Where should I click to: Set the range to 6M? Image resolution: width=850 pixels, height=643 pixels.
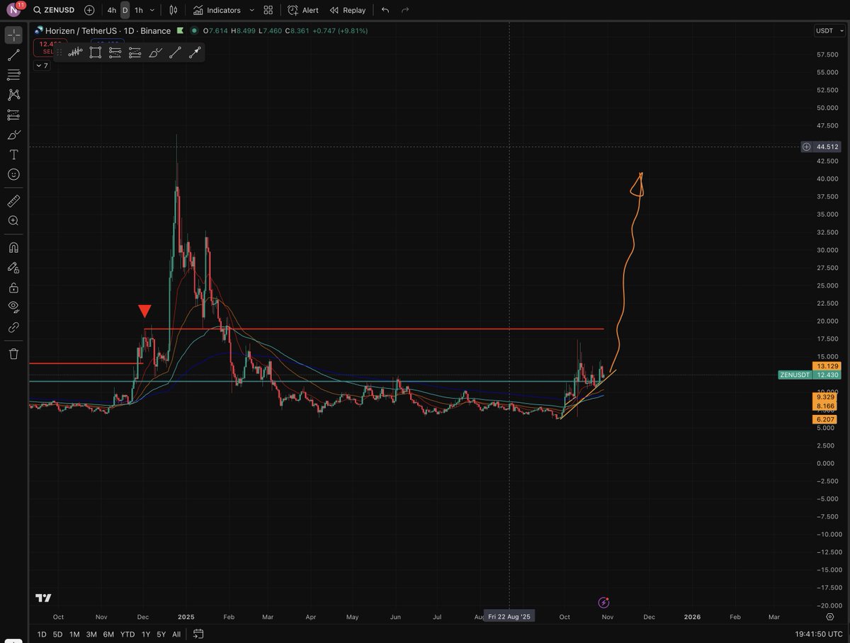108,635
